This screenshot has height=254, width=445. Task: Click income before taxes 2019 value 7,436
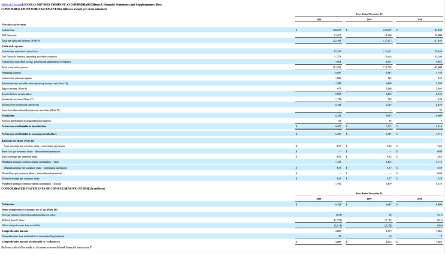[x=388, y=94]
